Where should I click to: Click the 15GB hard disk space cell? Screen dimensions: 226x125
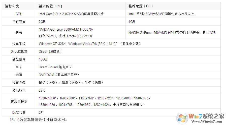point(43,59)
